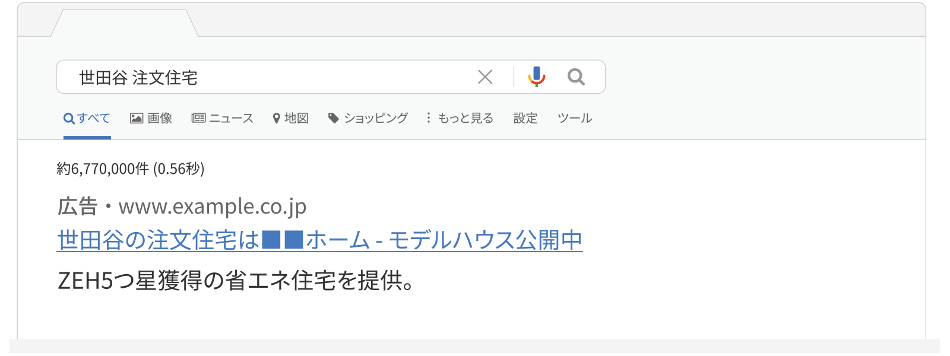The width and height of the screenshot is (950, 356).
Task: Click the microphone voice search icon
Action: click(536, 77)
